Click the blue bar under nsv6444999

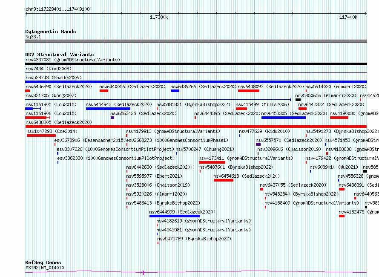click(x=175, y=216)
